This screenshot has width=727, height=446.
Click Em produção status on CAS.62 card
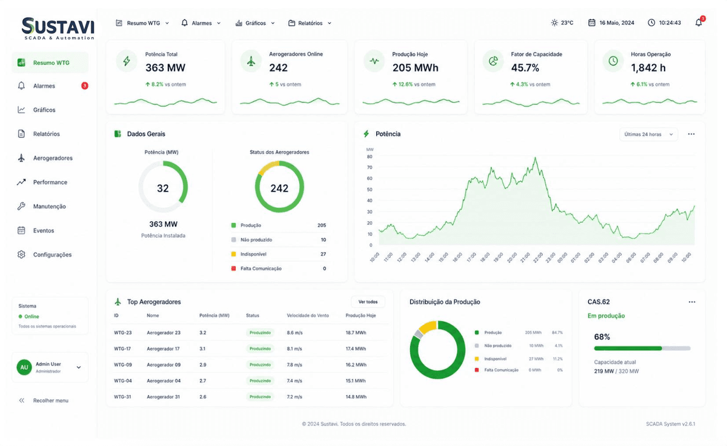[x=606, y=316]
